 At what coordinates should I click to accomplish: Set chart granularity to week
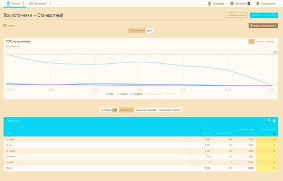pos(260,41)
